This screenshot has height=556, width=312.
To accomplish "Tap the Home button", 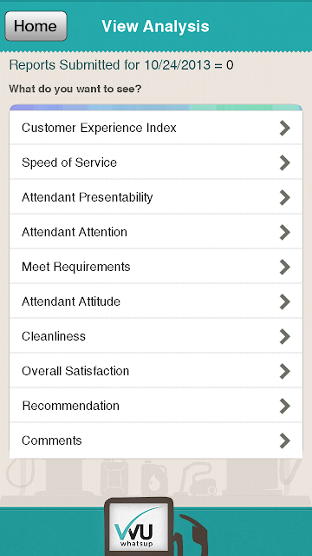I will click(36, 26).
